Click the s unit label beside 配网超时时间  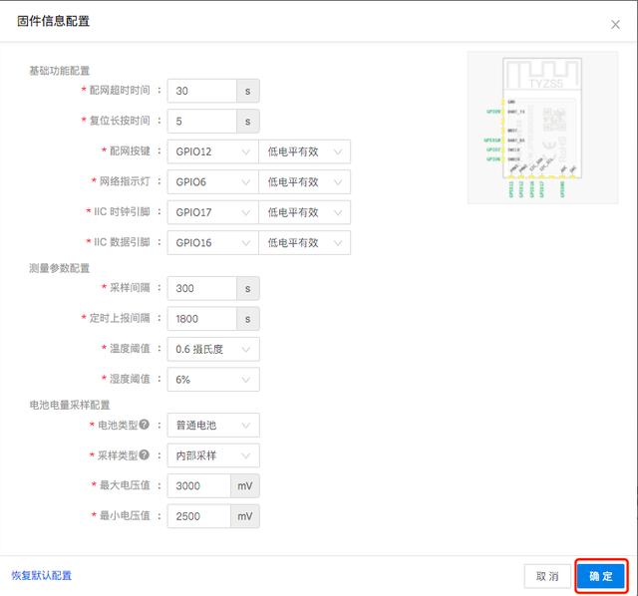[248, 91]
